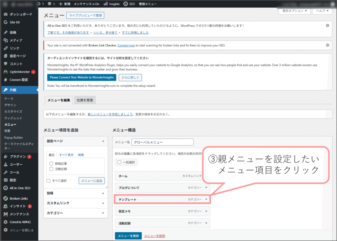Click the Comments icon in admin bar

point(49,4)
